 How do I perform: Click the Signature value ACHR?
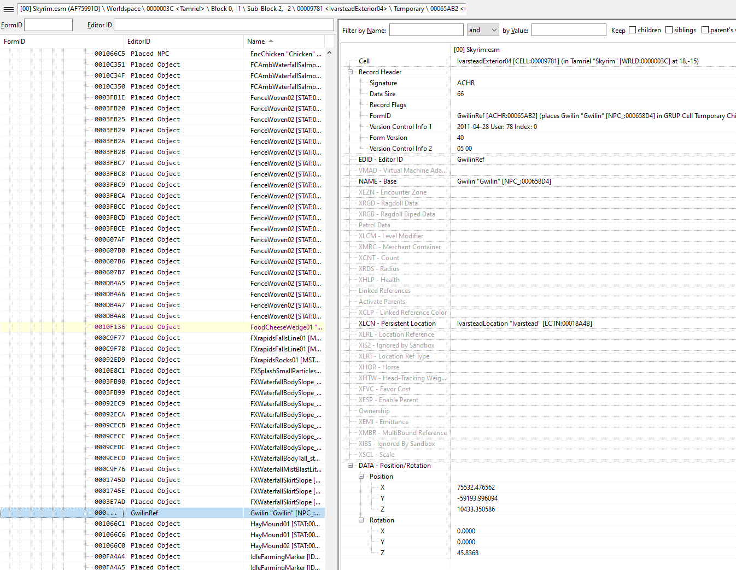(466, 83)
